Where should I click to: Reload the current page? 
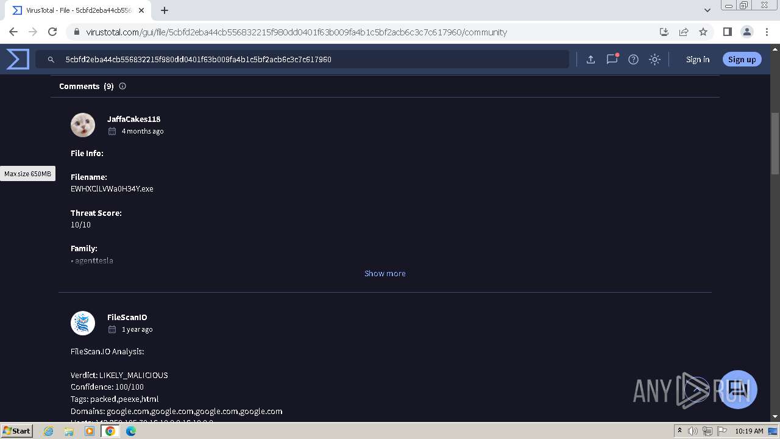[52, 32]
